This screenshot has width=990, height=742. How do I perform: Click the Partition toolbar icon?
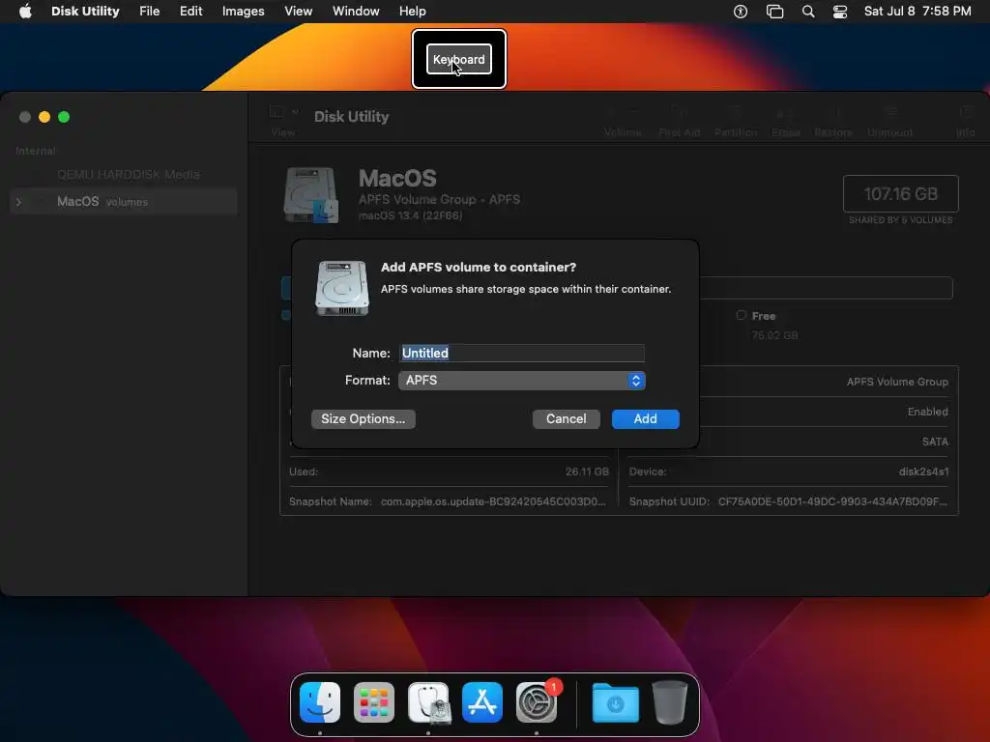736,112
